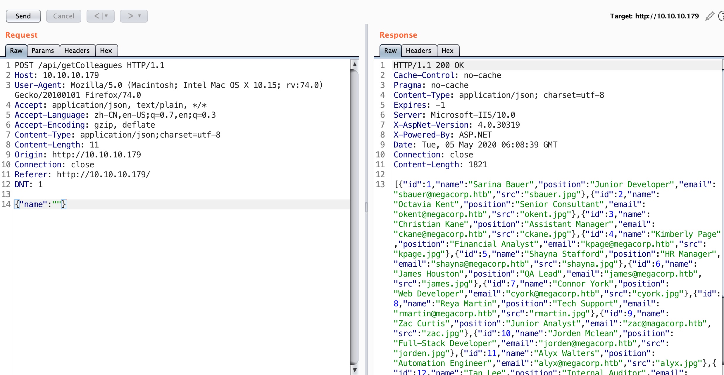Open forward history dropdown triangle
The image size is (724, 375).
(x=140, y=16)
